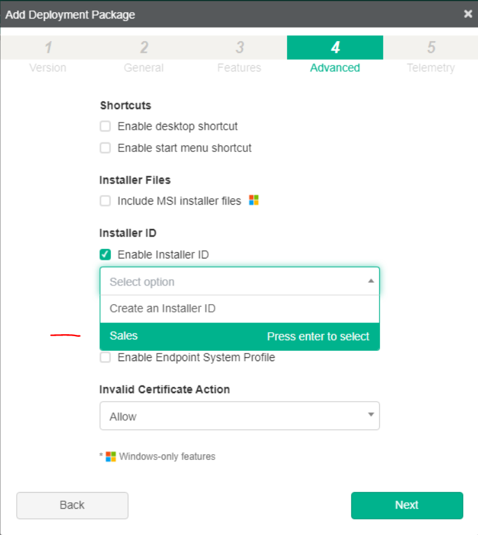Uncheck Enable Installer ID

pyautogui.click(x=106, y=255)
